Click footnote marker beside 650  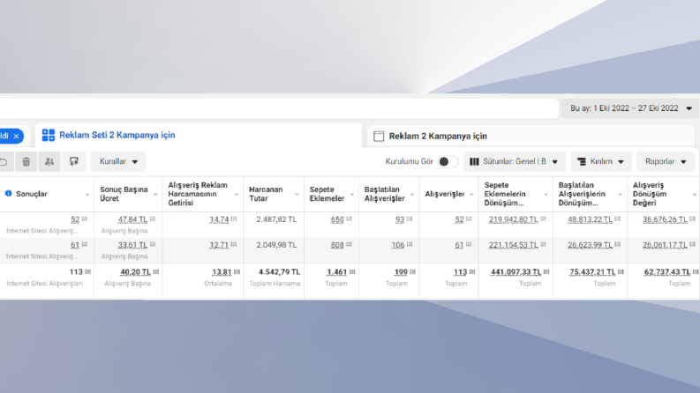349,219
